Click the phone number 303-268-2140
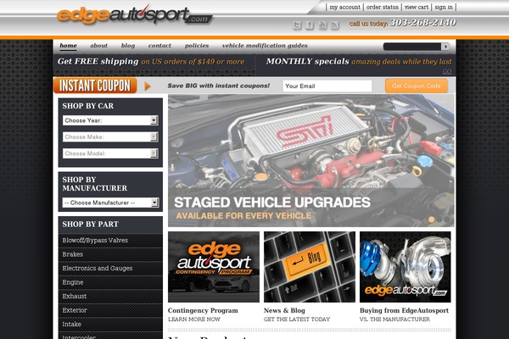The width and height of the screenshot is (509, 339). (423, 22)
